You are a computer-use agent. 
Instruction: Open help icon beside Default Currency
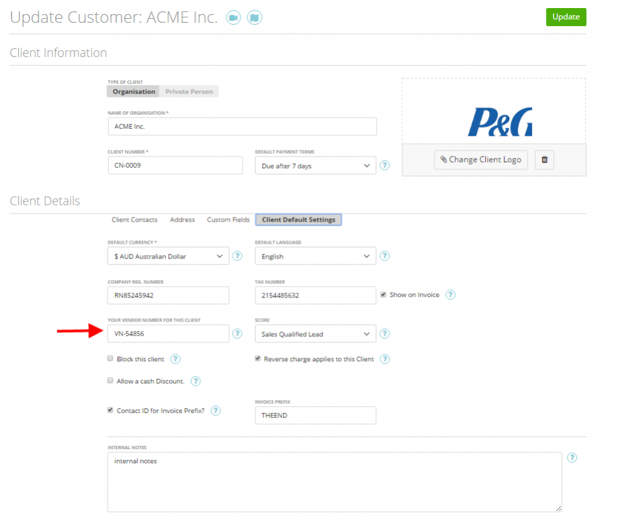237,256
